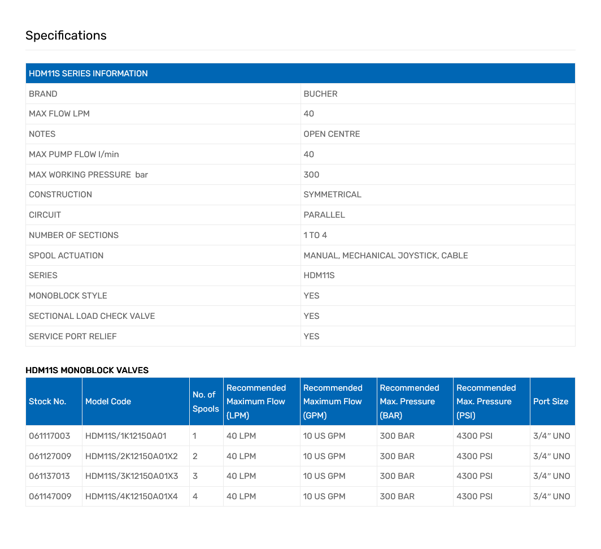This screenshot has height=549, width=601.
Task: Click model code HDM11S/4K12150A01X4
Action: (131, 496)
